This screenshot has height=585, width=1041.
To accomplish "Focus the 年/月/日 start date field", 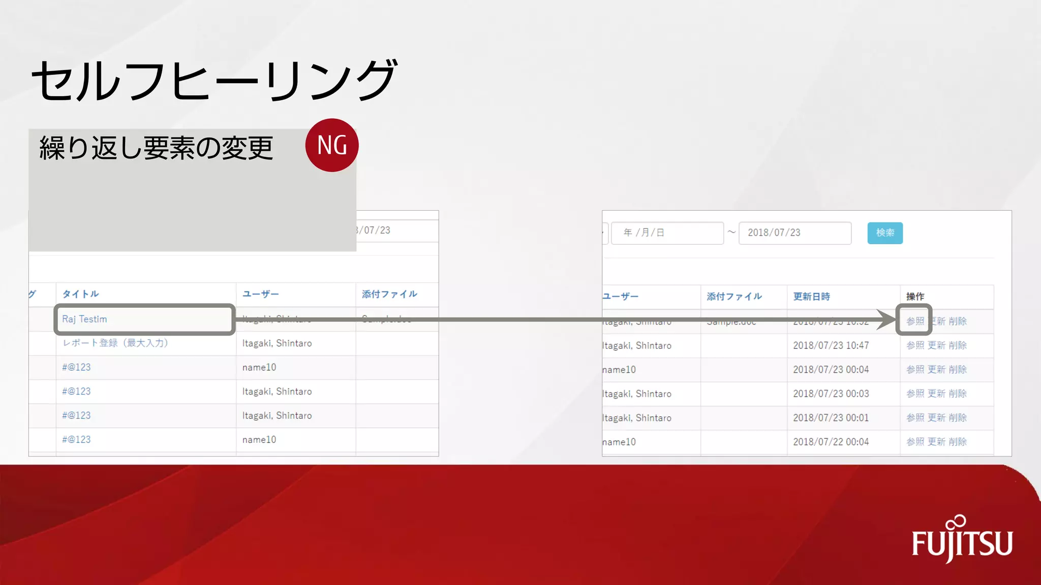I will [x=667, y=233].
